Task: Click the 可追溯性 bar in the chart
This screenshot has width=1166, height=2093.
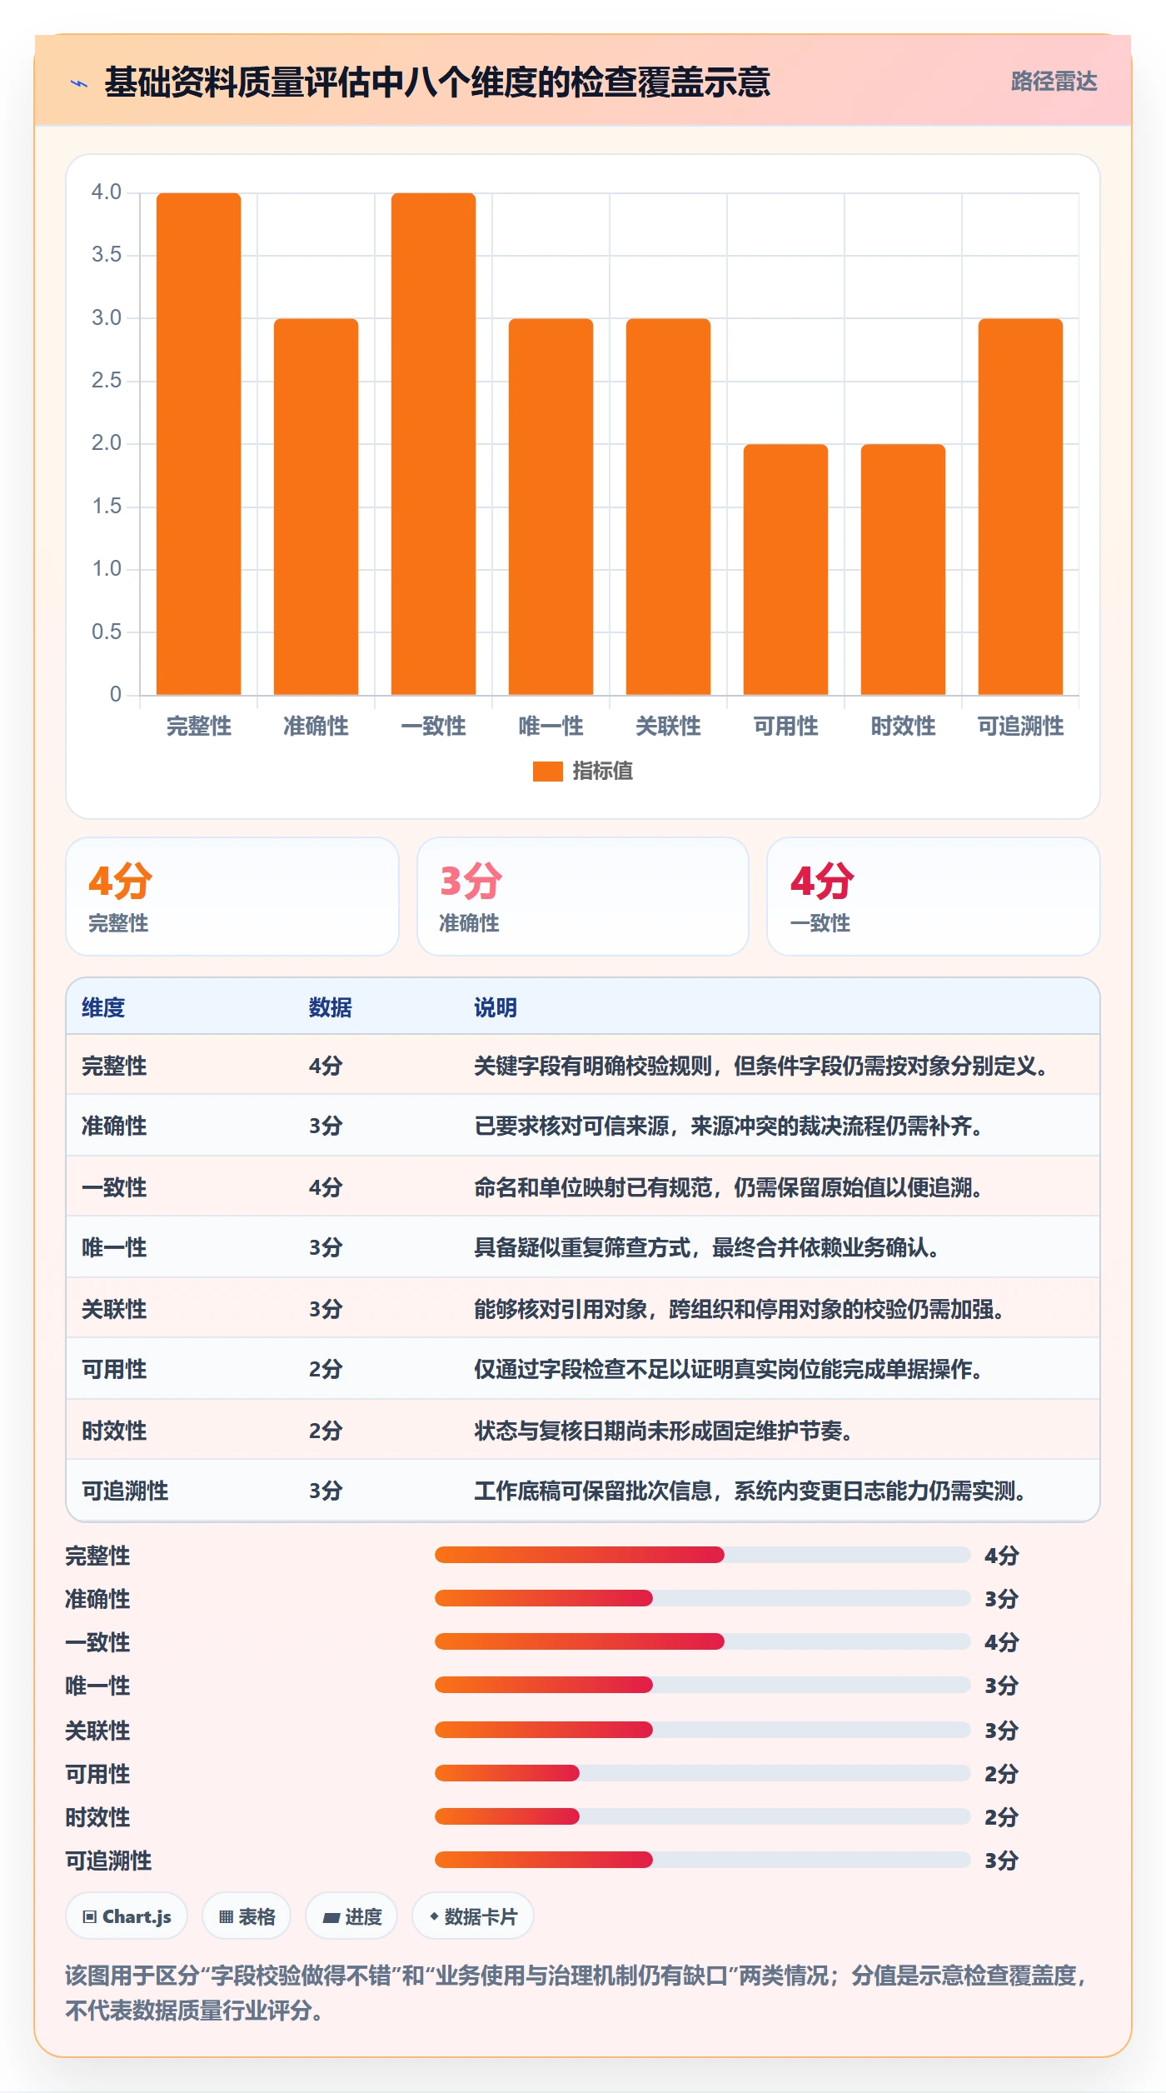Action: coord(1021,507)
